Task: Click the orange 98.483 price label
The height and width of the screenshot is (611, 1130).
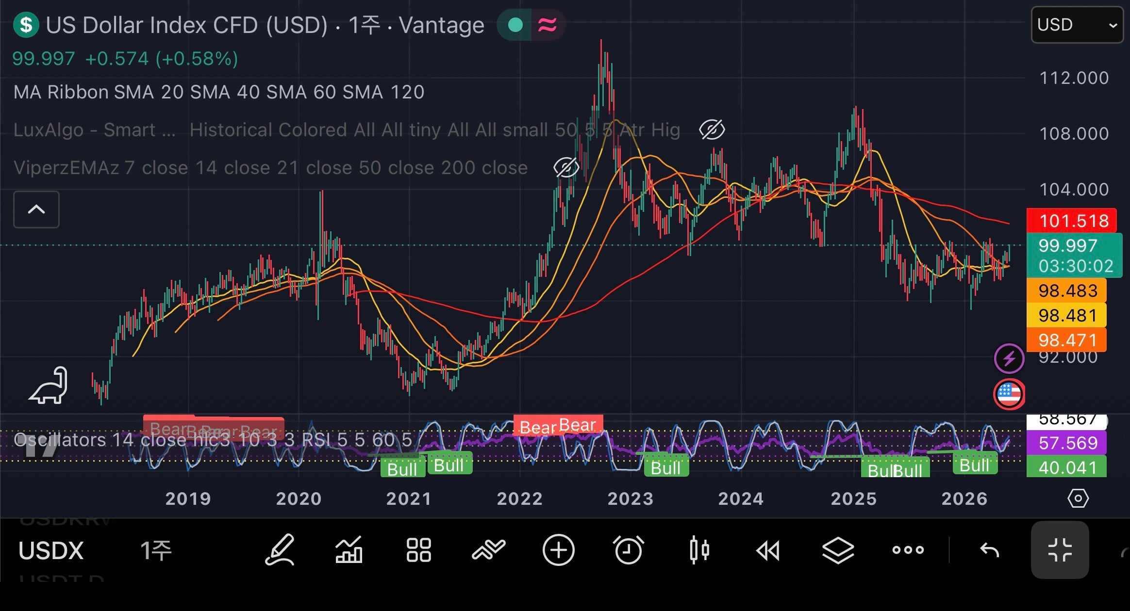Action: point(1066,290)
